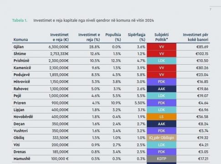
Task: Click the Investimet e reja (€) column header
Action: click(x=59, y=37)
